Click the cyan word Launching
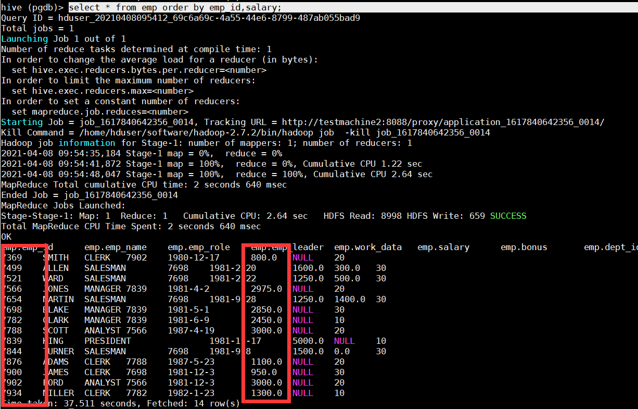 click(x=24, y=39)
